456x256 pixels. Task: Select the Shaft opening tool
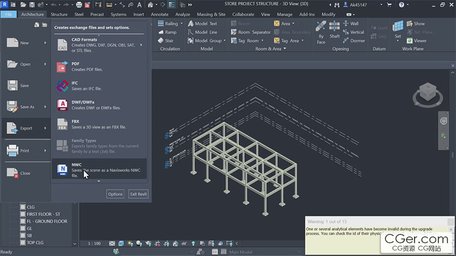(334, 30)
